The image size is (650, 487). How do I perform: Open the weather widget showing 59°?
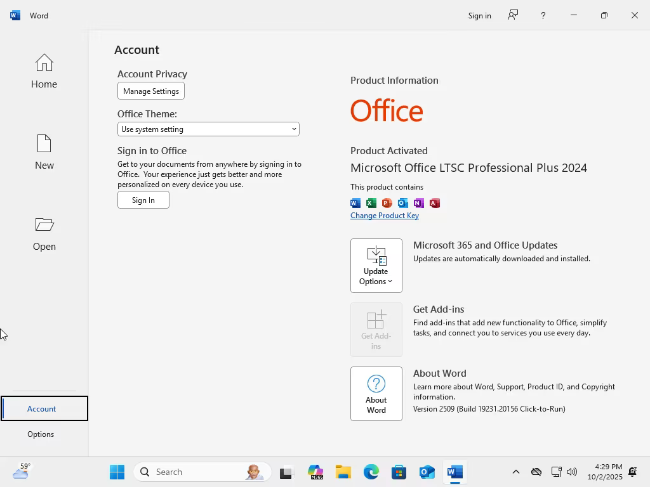pos(21,471)
